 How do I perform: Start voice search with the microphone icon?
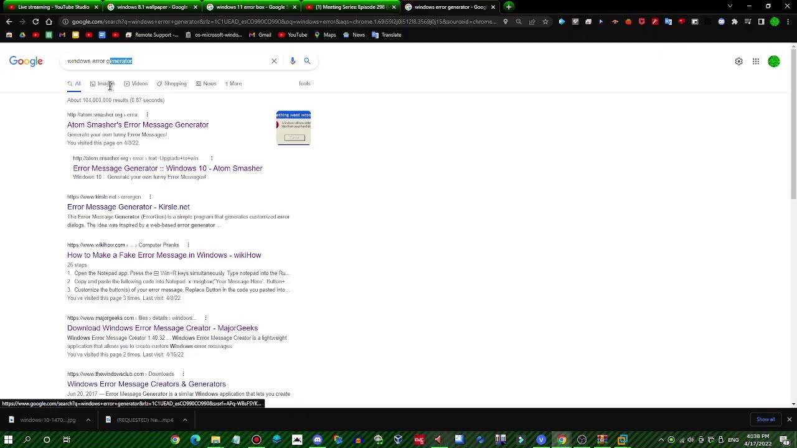(293, 61)
